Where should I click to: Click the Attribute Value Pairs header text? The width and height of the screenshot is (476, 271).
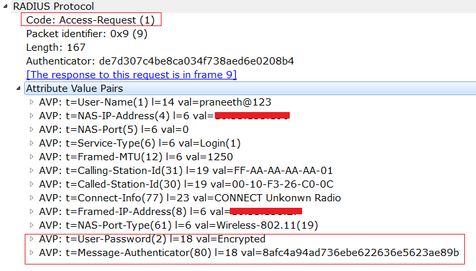tap(74, 89)
